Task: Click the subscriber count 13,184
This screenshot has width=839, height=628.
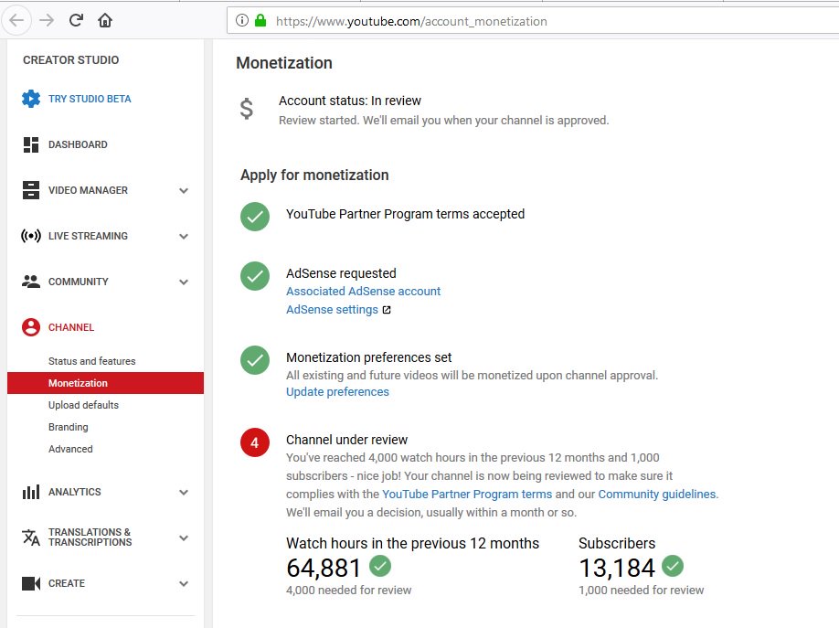Action: click(x=617, y=568)
